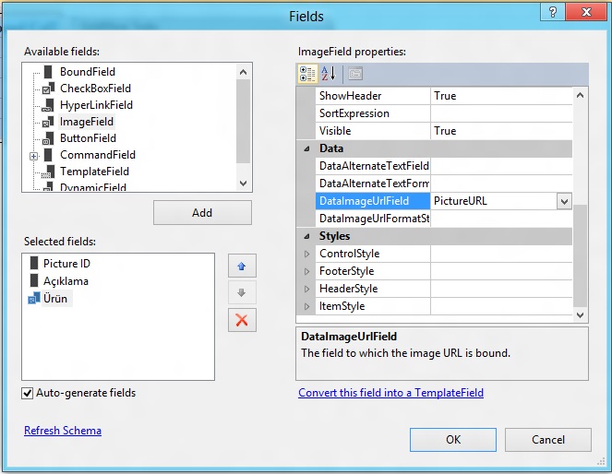Collapse the Data property category
The width and height of the screenshot is (612, 474).
coord(307,149)
